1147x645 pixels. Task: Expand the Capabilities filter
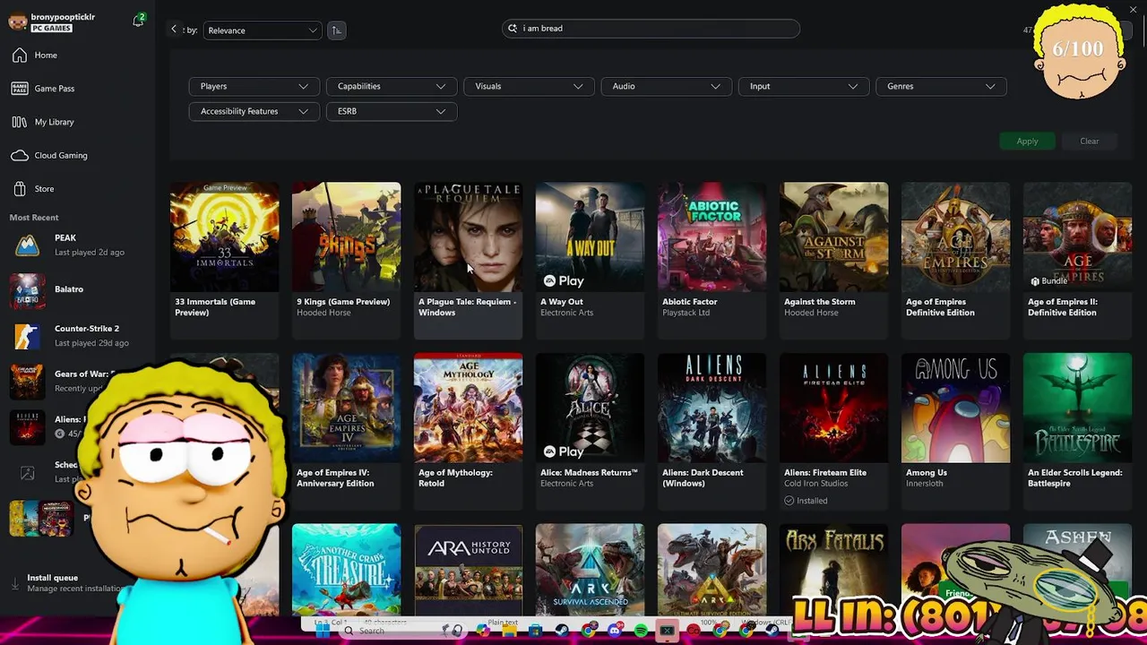tap(392, 87)
